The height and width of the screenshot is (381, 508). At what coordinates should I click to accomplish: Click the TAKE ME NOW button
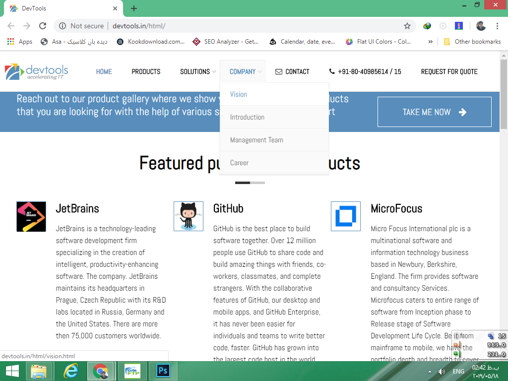pos(435,112)
